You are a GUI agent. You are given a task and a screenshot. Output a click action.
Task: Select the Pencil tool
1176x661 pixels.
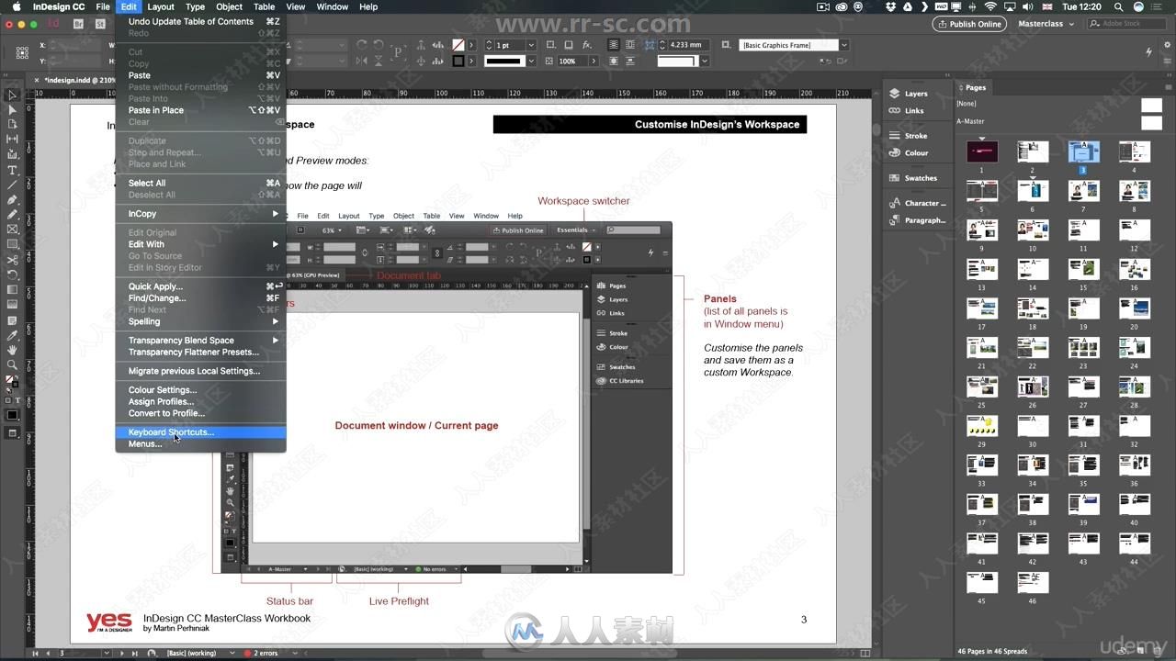coord(12,214)
